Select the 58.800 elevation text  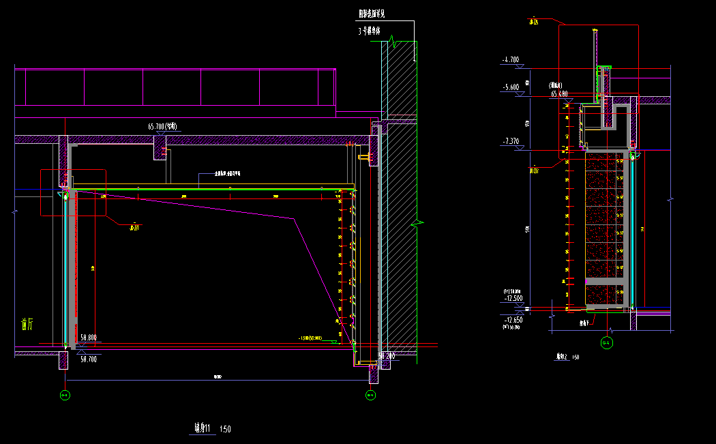click(88, 337)
